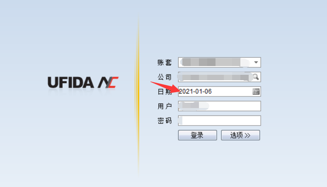Click the UFIDA wordmark

(x=71, y=82)
